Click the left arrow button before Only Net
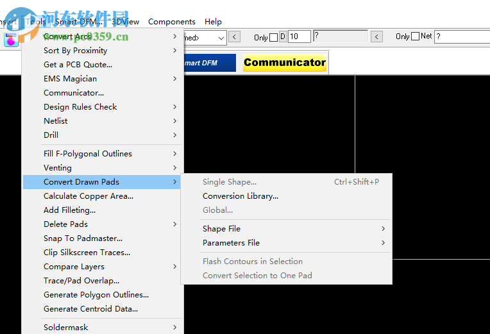The image size is (490, 334). click(376, 37)
